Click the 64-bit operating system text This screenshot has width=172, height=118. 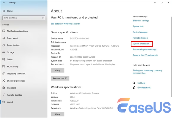[91, 61]
